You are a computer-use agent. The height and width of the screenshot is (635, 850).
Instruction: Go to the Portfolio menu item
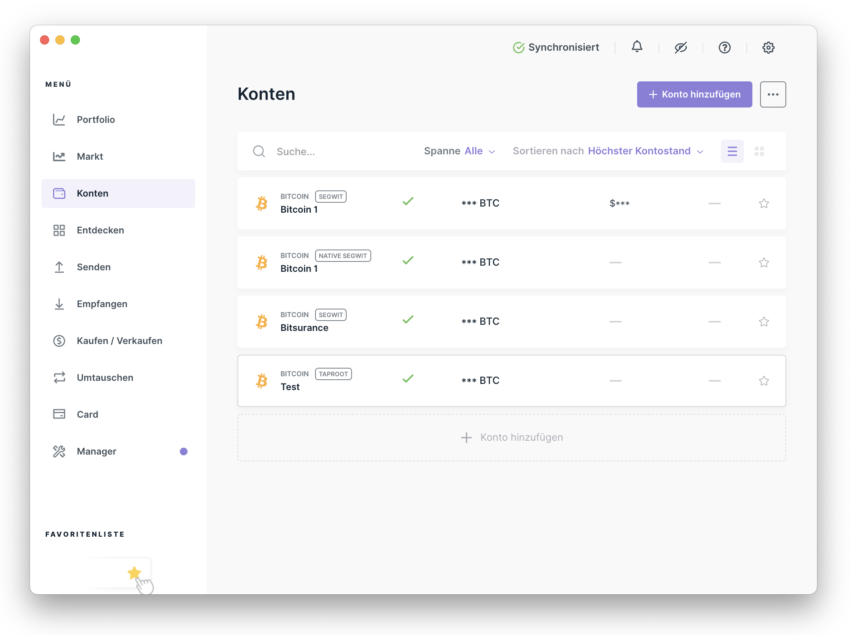(x=96, y=120)
